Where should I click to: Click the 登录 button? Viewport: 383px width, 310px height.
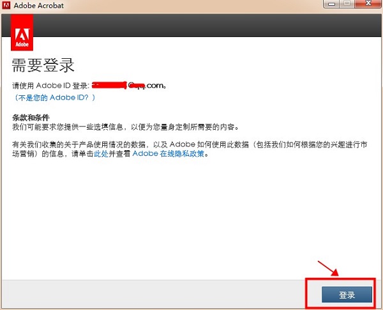[347, 295]
